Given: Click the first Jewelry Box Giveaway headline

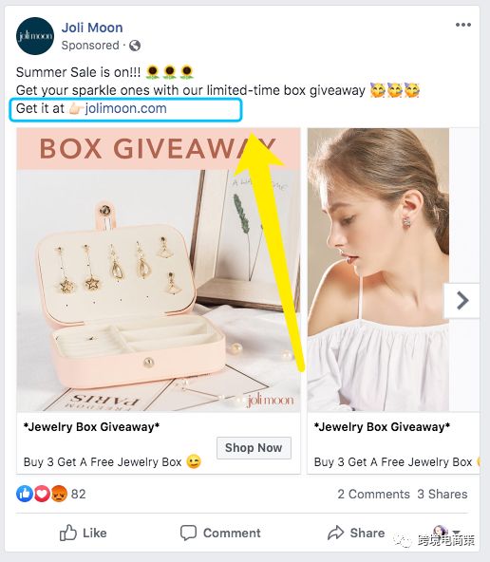Looking at the screenshot, I should (91, 427).
